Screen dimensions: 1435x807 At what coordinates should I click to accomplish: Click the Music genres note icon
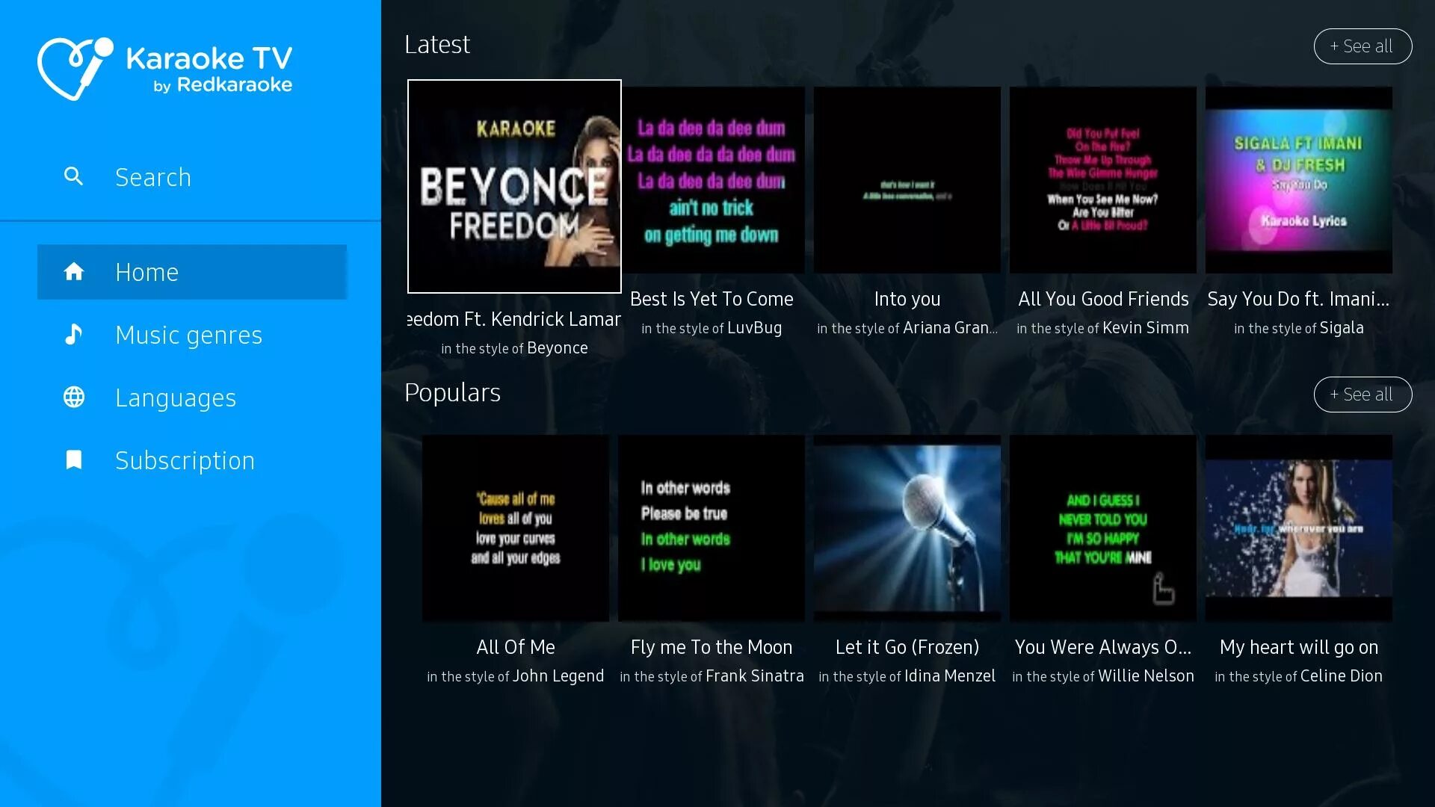tap(73, 335)
